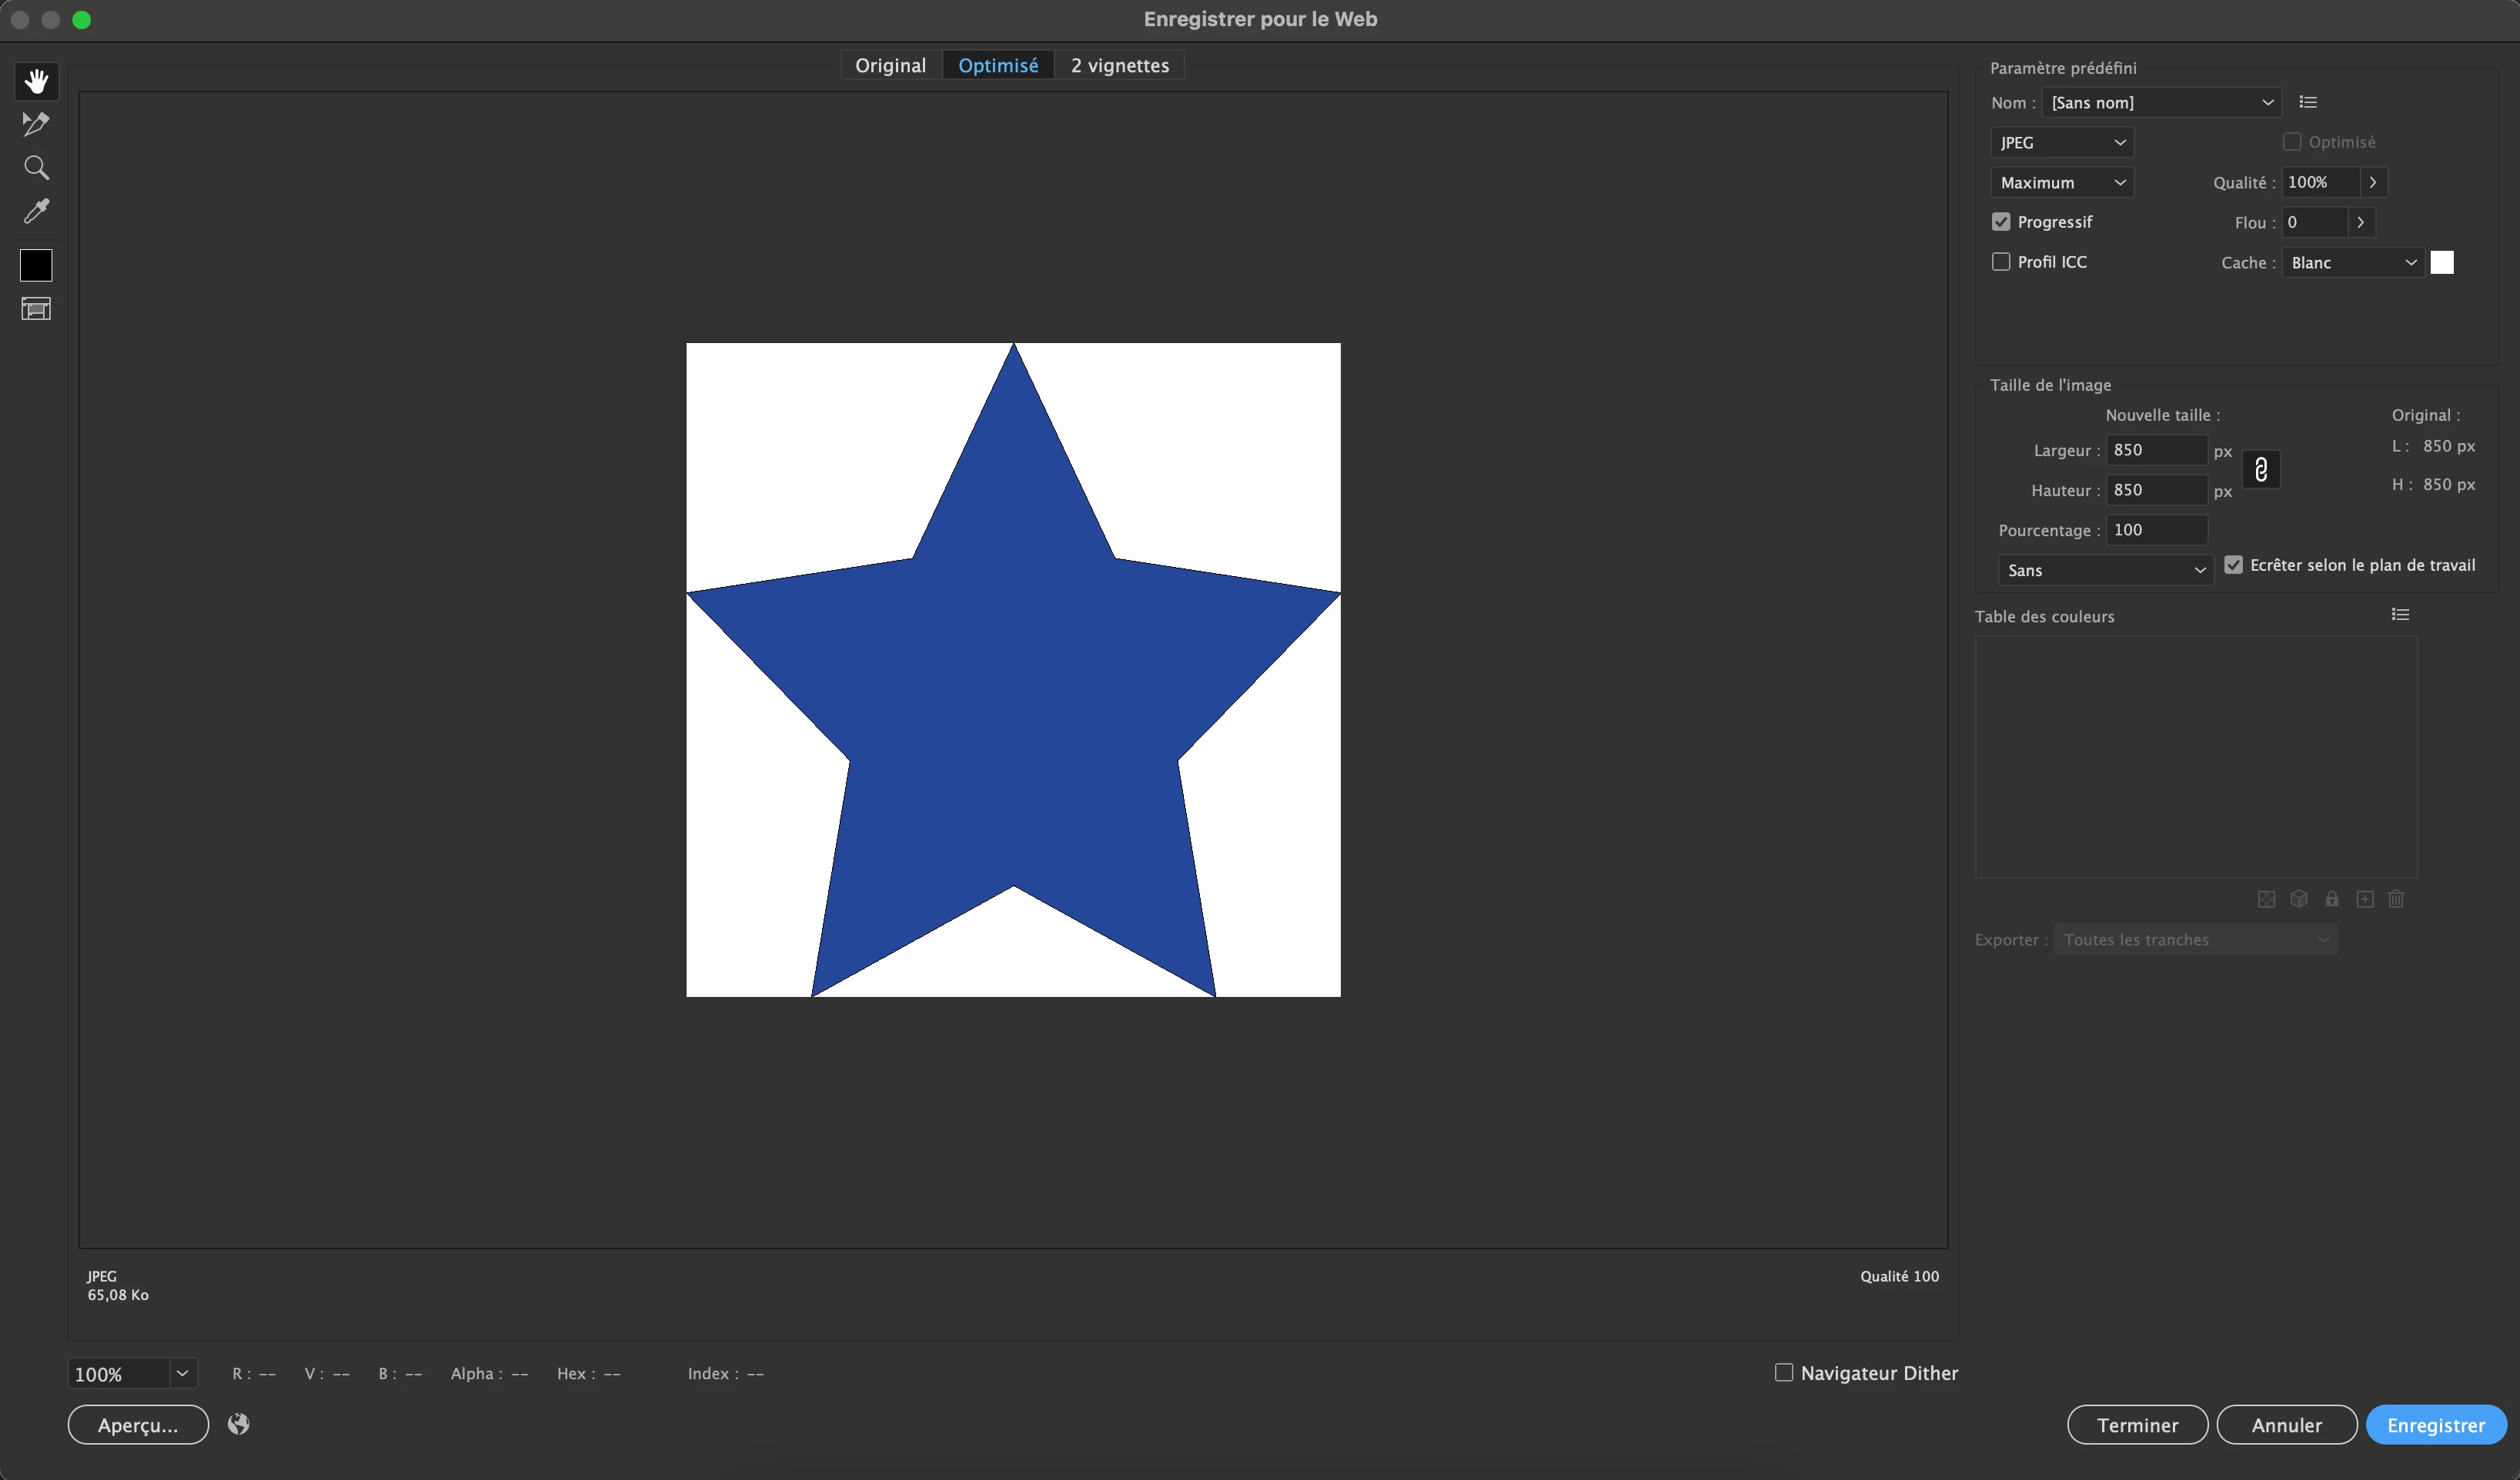Open the color table menu icon
The width and height of the screenshot is (2520, 1480).
click(x=2400, y=615)
